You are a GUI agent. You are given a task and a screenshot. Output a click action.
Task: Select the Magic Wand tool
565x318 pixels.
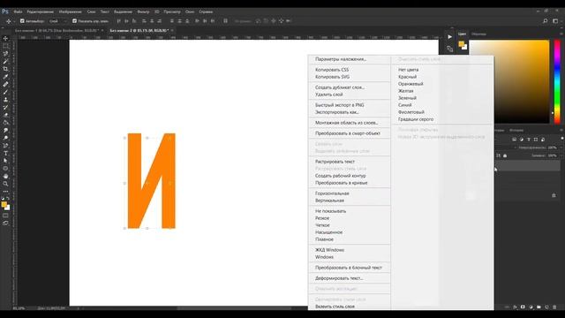pyautogui.click(x=5, y=61)
